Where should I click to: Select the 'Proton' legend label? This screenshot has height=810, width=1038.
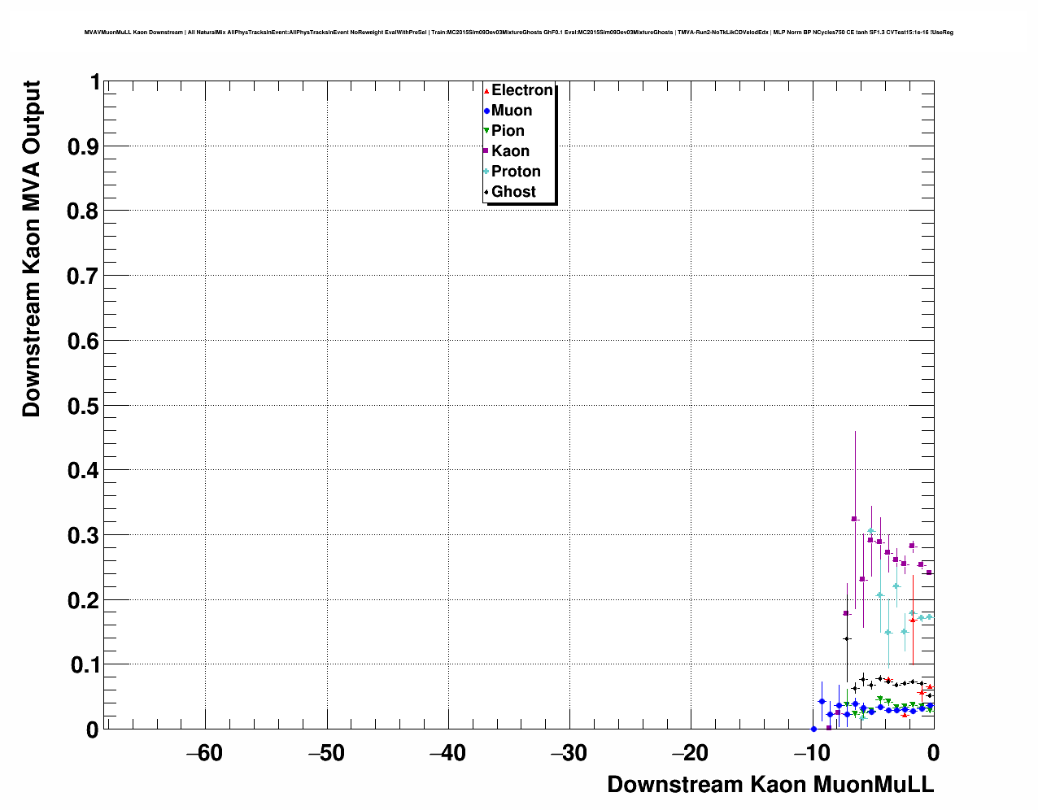pos(516,172)
